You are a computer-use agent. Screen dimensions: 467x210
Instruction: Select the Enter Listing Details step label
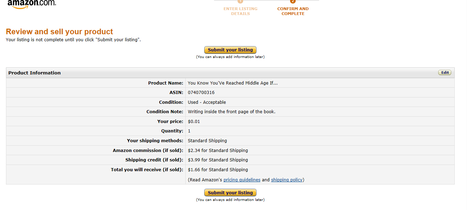[x=240, y=11]
